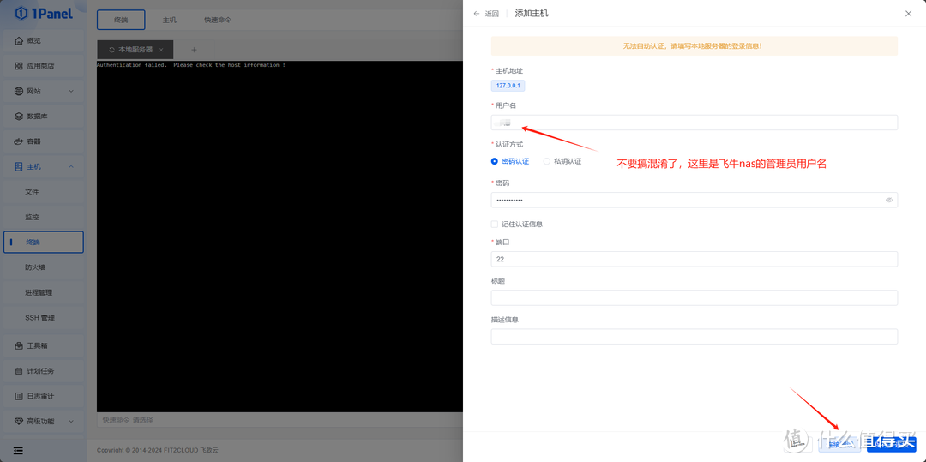This screenshot has width=926, height=462.
Task: Click the 返回 back link in drawer
Action: tap(486, 14)
